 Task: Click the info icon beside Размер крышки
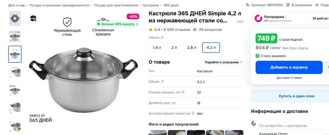click(183, 92)
